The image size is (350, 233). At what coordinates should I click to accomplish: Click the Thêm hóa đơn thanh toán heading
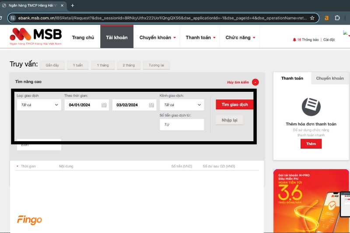coord(311,124)
